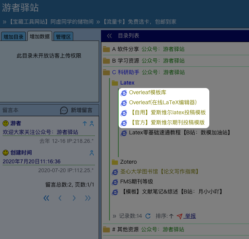Click folder icon of C 科研助手
The image size is (249, 239).
(106, 73)
